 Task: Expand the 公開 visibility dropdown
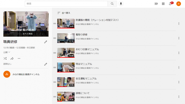pos(7,52)
